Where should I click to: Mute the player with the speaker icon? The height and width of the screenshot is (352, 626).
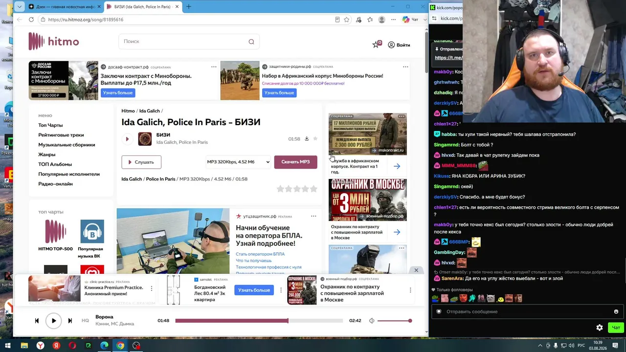[x=372, y=321]
